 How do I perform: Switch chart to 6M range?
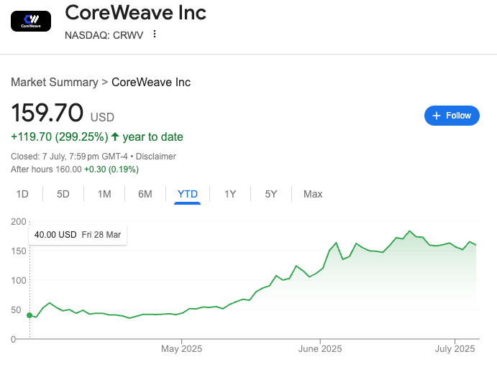(x=145, y=194)
